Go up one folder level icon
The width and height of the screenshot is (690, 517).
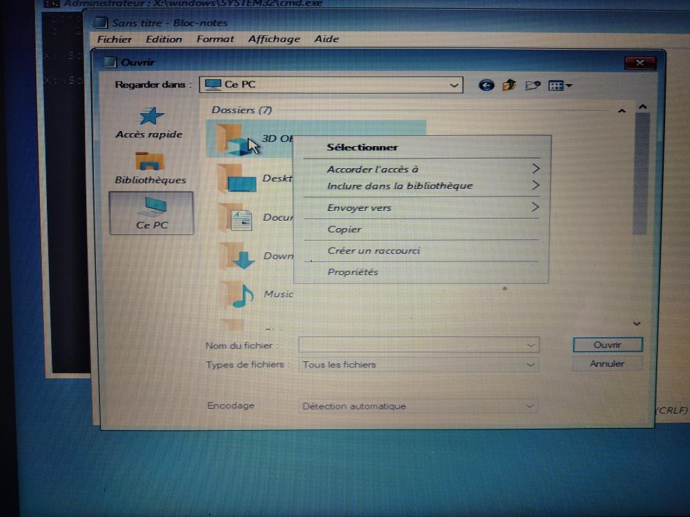(509, 85)
